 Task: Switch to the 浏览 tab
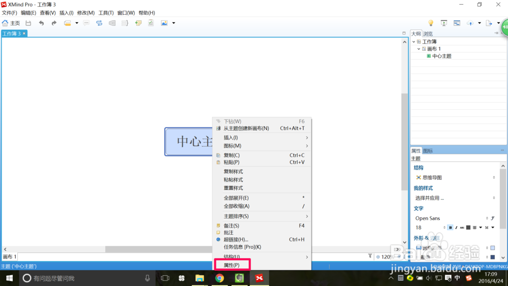(428, 34)
